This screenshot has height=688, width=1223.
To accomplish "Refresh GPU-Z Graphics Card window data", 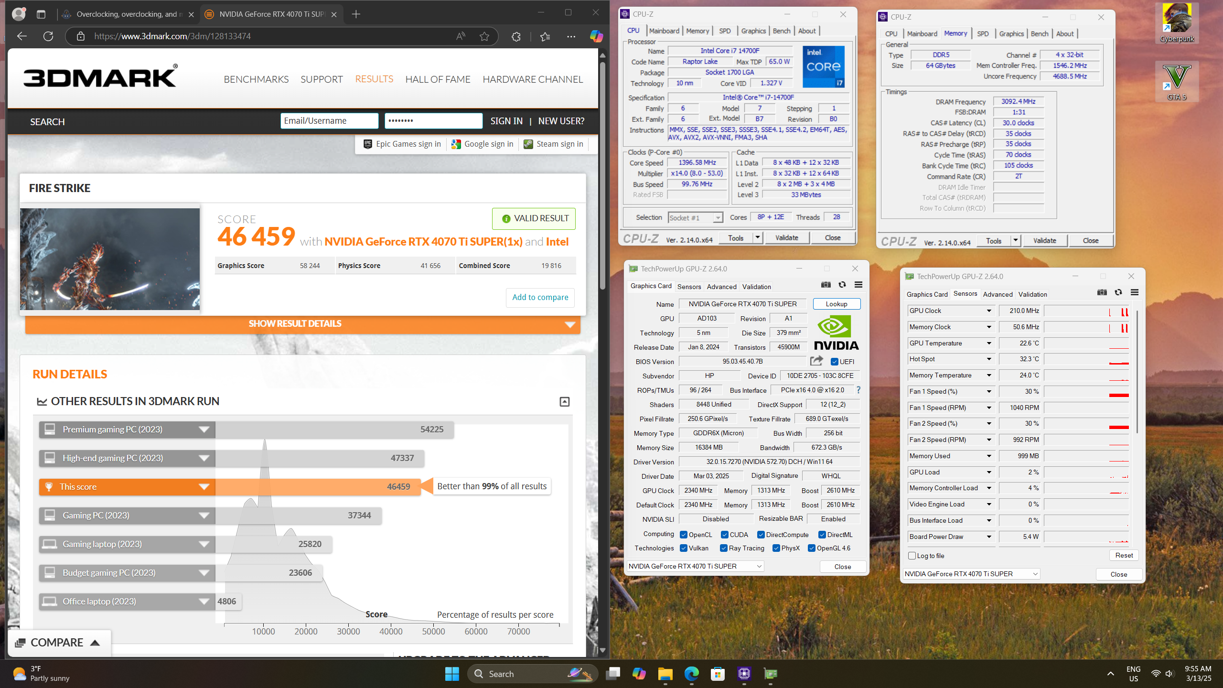I will pyautogui.click(x=842, y=285).
